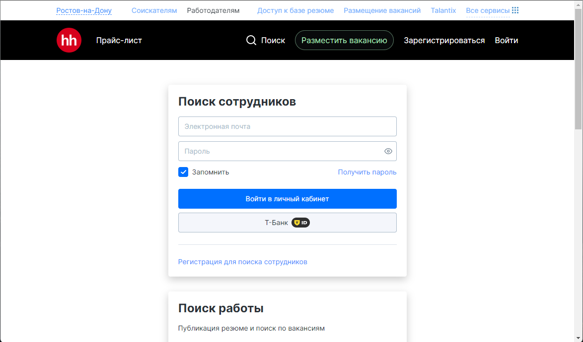Open the all services grid icon

pos(515,10)
